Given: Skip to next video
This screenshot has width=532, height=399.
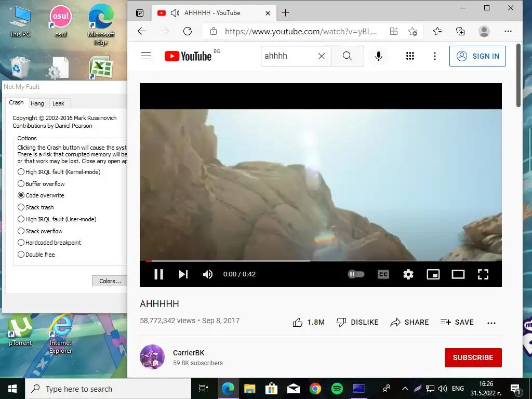Looking at the screenshot, I should 183,274.
